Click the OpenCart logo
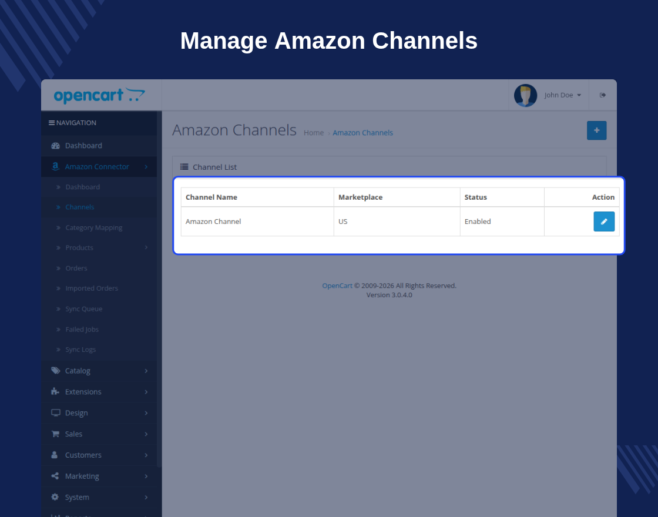 click(99, 95)
